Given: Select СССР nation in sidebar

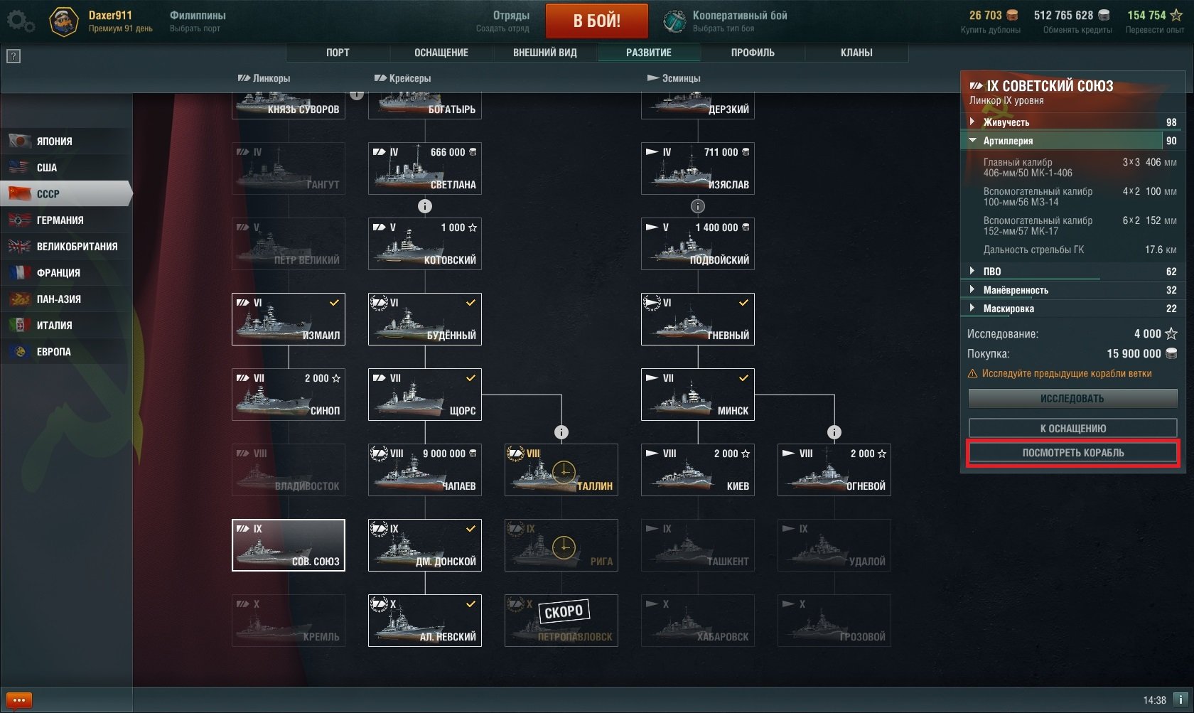Looking at the screenshot, I should [67, 193].
